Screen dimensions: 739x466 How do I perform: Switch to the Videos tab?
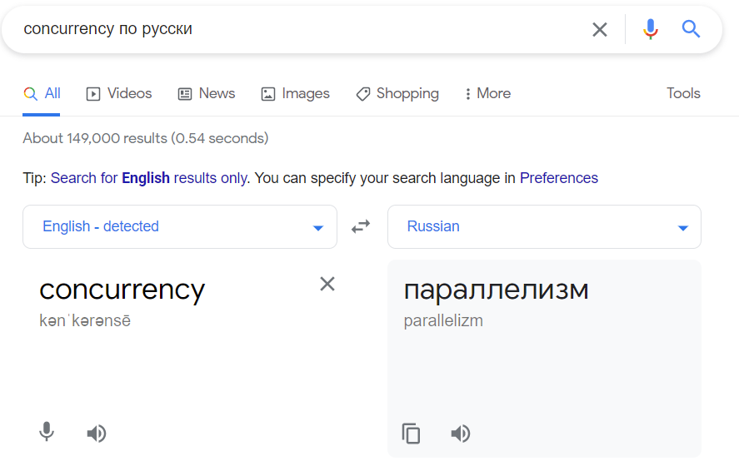coord(119,94)
